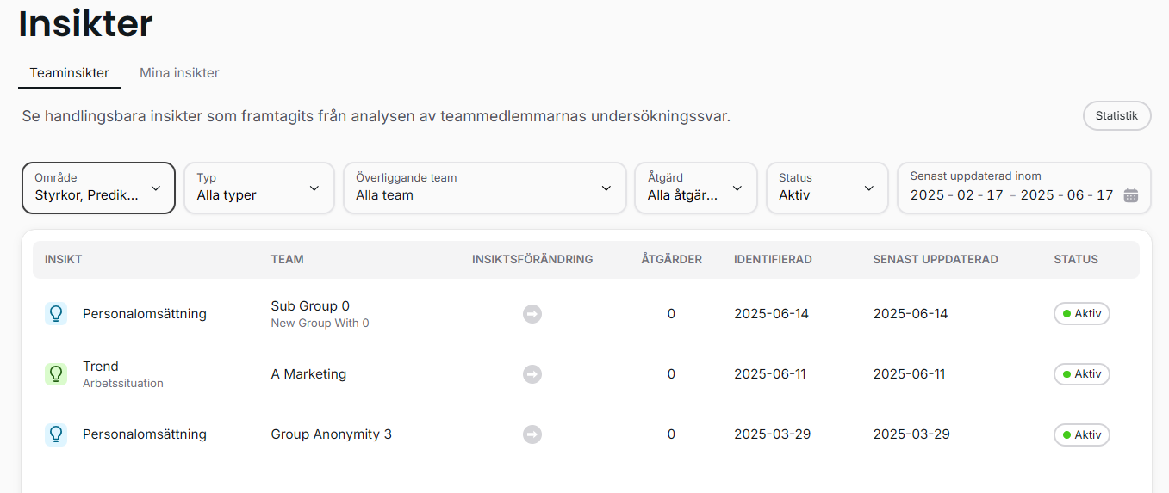Select the Teaminsikter tab

70,73
